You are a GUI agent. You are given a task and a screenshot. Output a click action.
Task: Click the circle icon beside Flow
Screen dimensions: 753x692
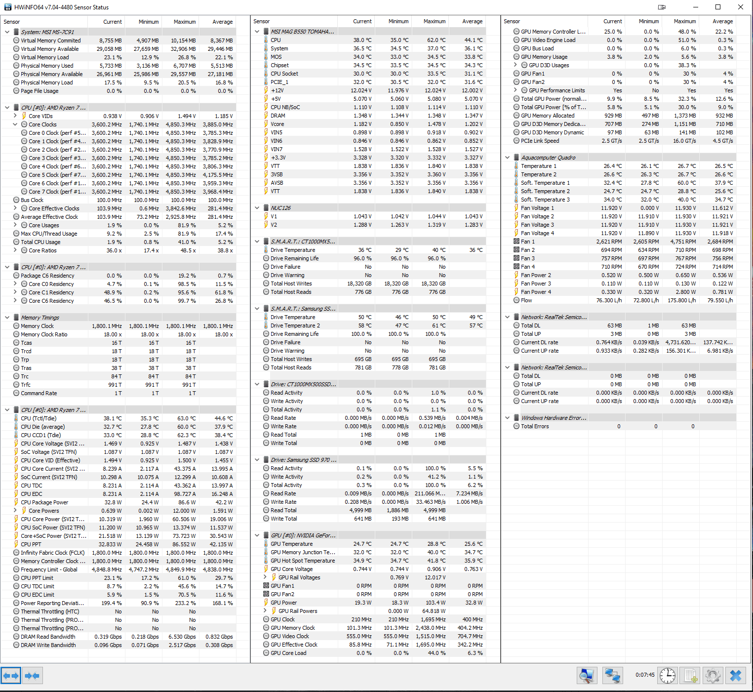point(516,300)
